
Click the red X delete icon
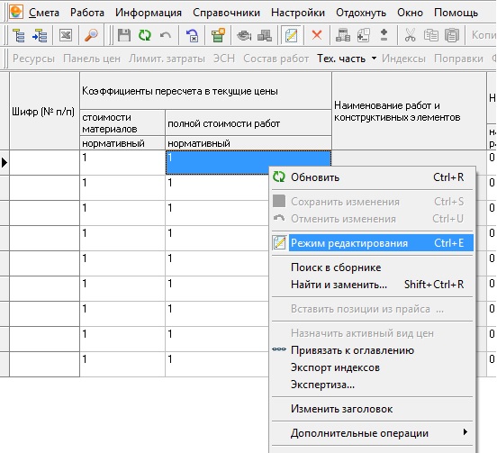point(317,35)
